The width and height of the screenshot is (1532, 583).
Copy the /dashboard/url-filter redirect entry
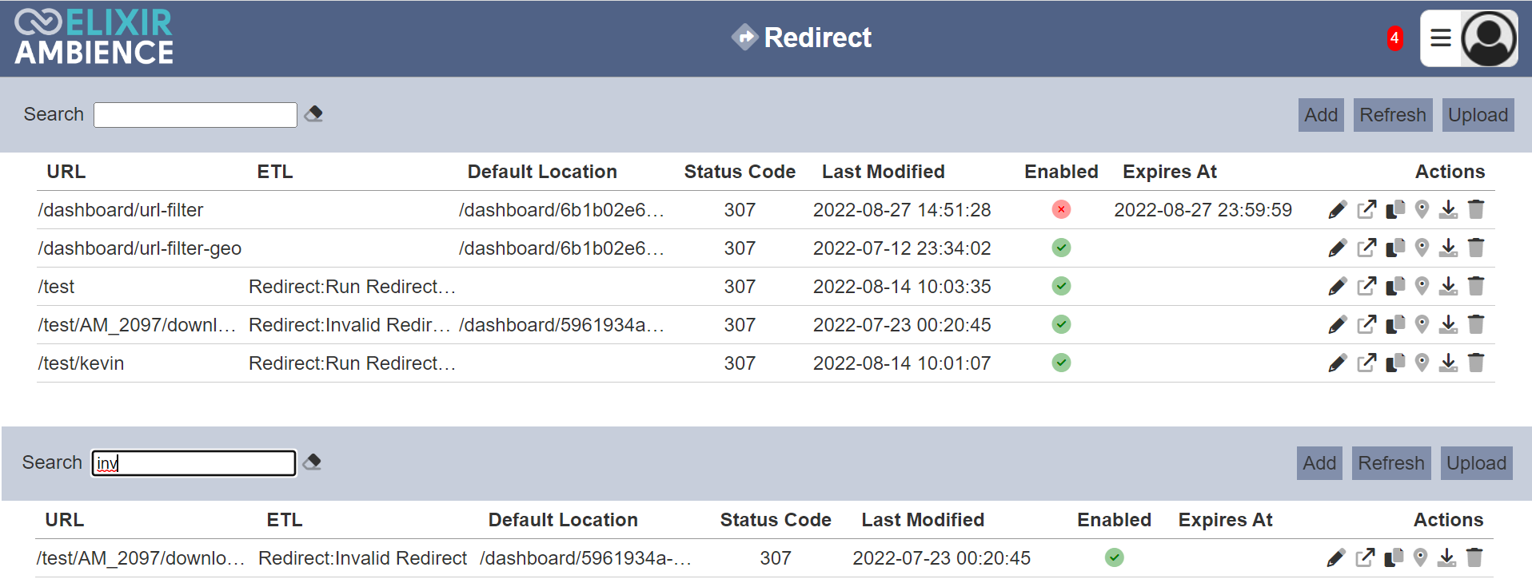1395,210
